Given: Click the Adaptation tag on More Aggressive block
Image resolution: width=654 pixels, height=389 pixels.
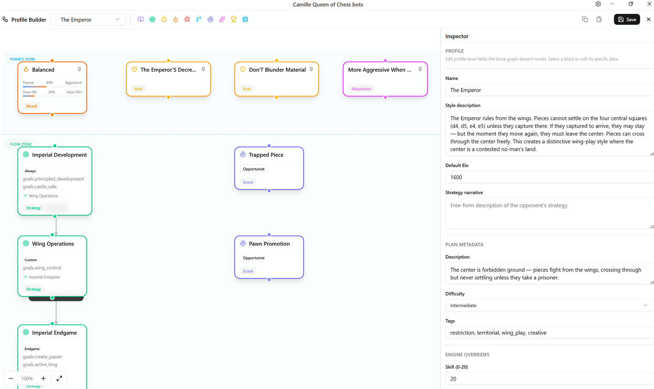Looking at the screenshot, I should [x=361, y=89].
